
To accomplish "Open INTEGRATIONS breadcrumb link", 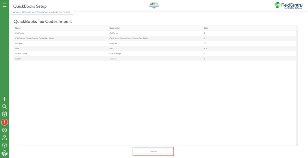I will click(41, 12).
